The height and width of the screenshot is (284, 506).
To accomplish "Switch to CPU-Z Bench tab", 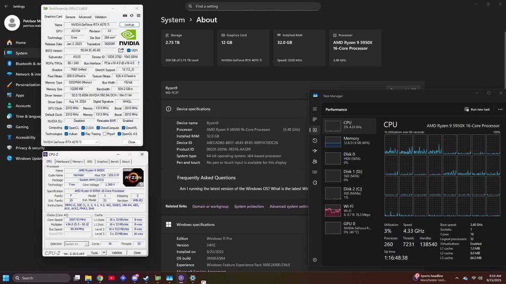I will [x=114, y=162].
